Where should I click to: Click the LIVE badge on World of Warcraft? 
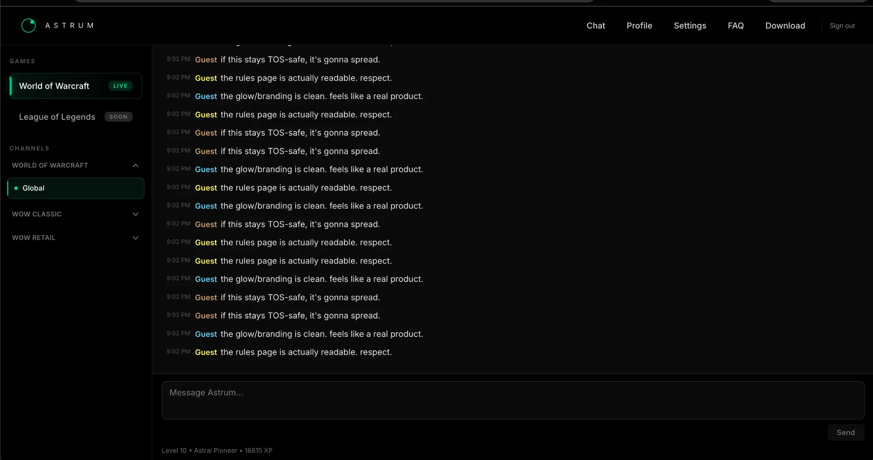pyautogui.click(x=120, y=86)
